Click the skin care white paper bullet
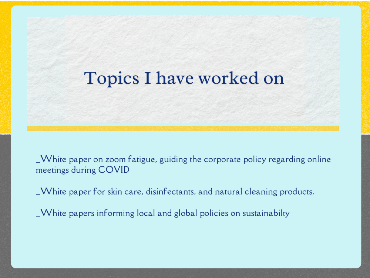The image size is (370, 278). click(175, 192)
